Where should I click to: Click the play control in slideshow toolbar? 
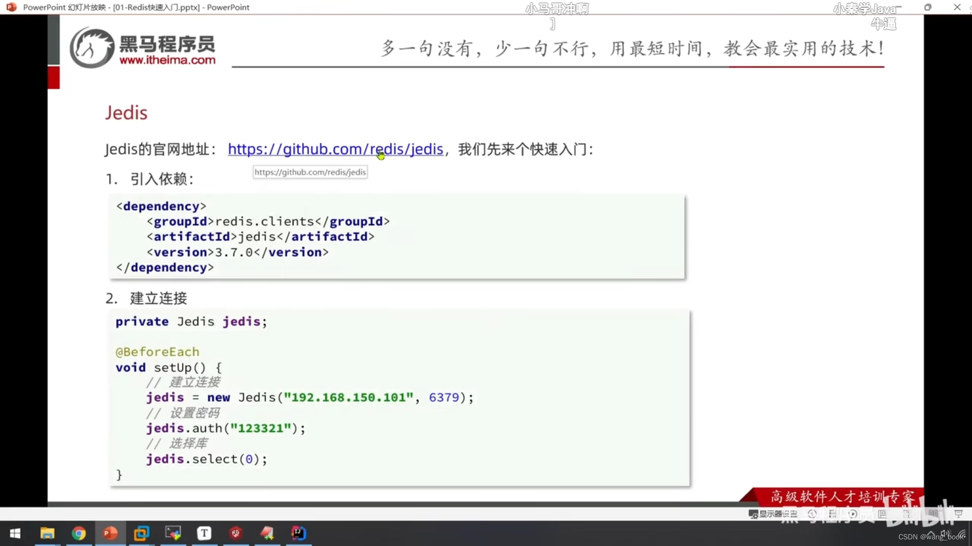tap(853, 514)
